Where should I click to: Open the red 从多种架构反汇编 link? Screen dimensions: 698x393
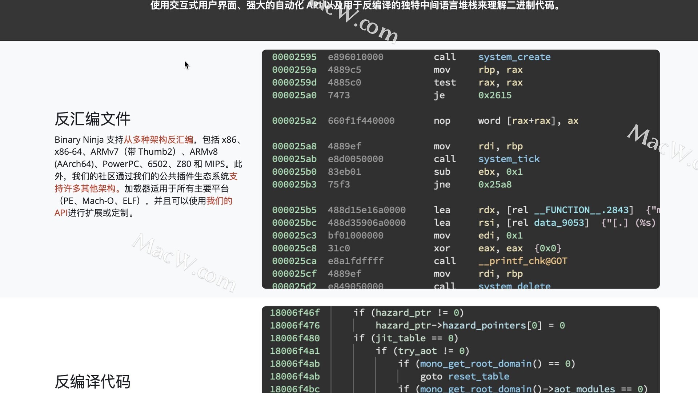[x=159, y=140]
